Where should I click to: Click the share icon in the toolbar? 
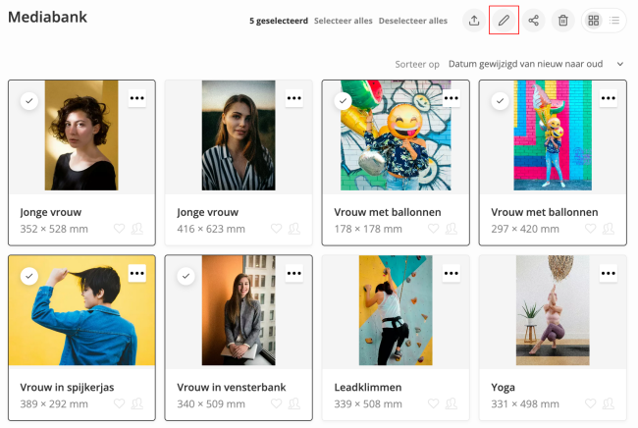[533, 20]
